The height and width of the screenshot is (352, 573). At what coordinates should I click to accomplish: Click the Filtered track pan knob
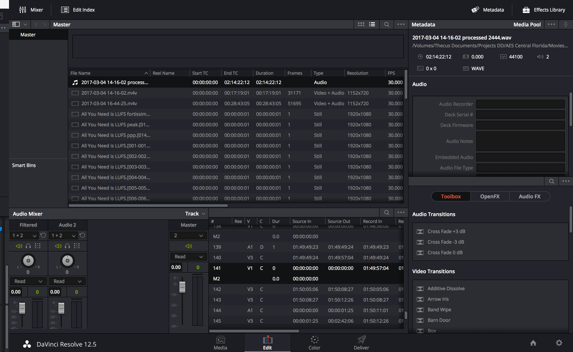[x=28, y=260]
